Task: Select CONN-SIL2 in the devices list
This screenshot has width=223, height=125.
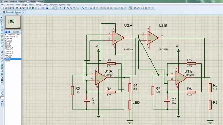Action: (8, 50)
